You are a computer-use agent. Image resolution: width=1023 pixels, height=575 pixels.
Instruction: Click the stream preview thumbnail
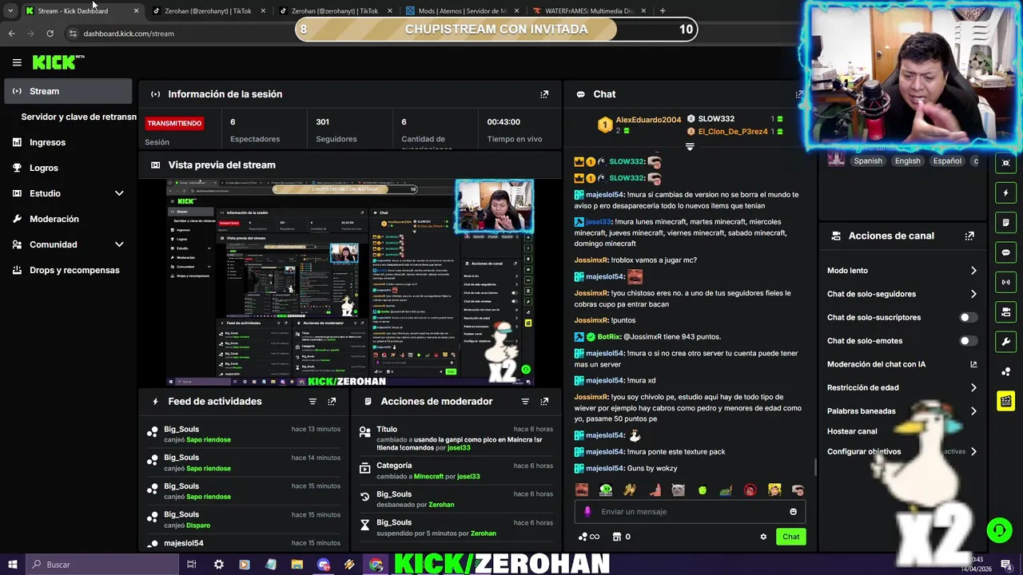tap(350, 283)
